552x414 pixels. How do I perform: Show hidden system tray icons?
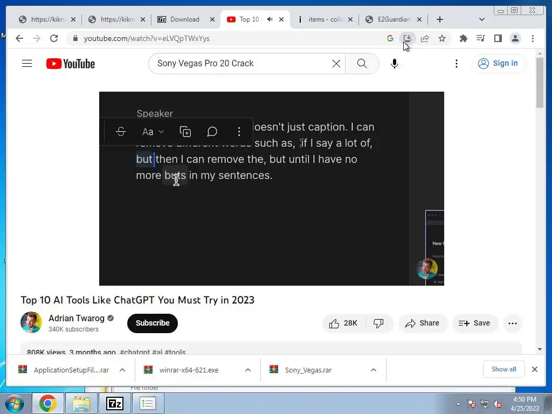pos(458,404)
